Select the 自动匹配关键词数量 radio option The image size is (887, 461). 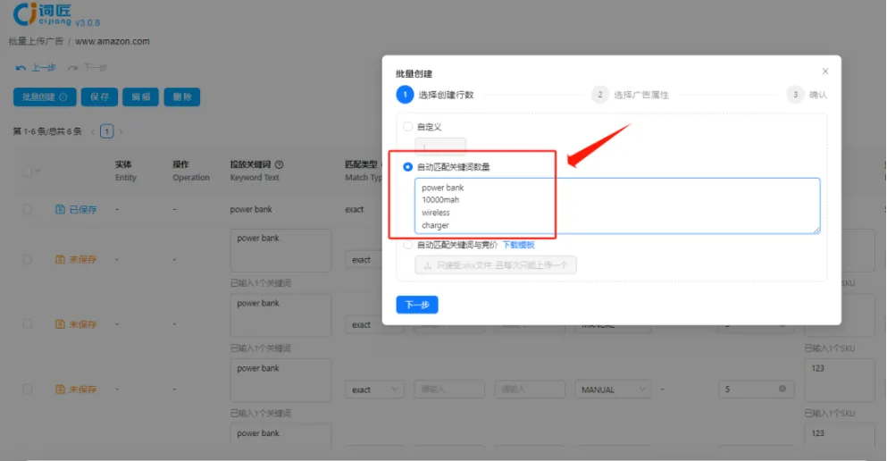click(x=407, y=167)
